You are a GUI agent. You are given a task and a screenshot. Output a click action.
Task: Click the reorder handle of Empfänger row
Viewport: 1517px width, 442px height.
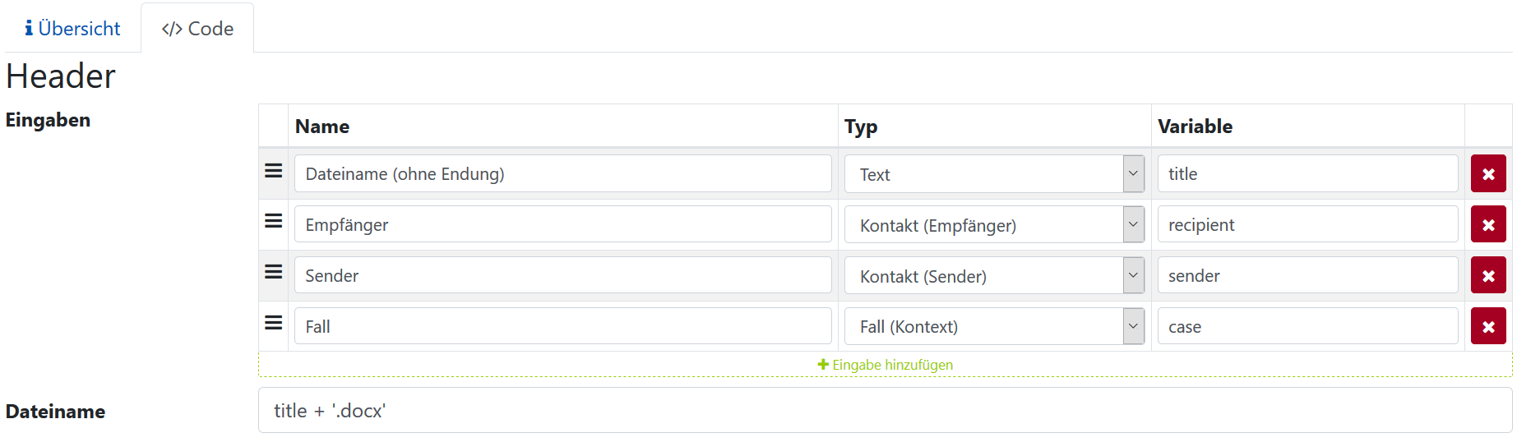(273, 221)
